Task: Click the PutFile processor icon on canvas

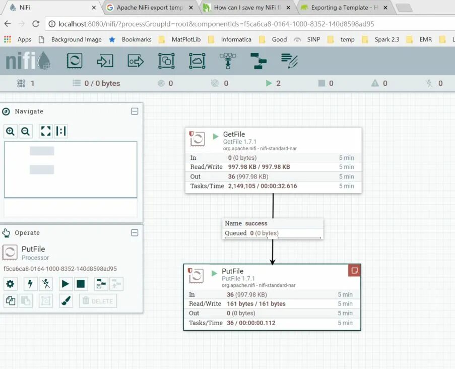Action: pos(196,276)
